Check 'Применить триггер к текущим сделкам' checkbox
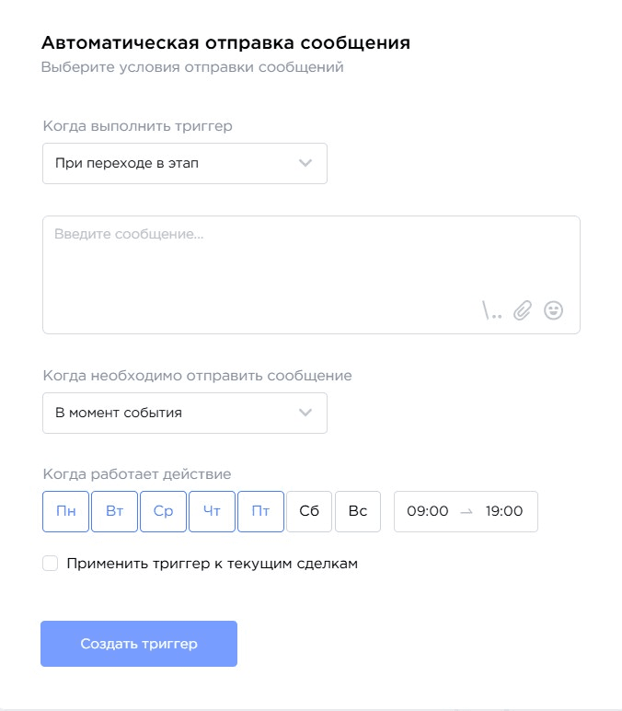Image resolution: width=622 pixels, height=711 pixels. [51, 564]
